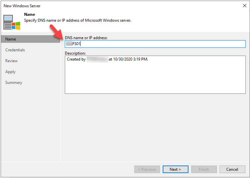Click the Windows server wizard icon
250x178 pixels.
[x=12, y=22]
